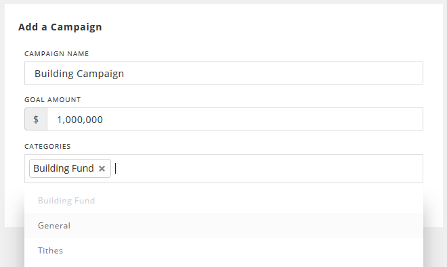The width and height of the screenshot is (447, 267).
Task: Click the grey page background above the form
Action: (223, 2)
